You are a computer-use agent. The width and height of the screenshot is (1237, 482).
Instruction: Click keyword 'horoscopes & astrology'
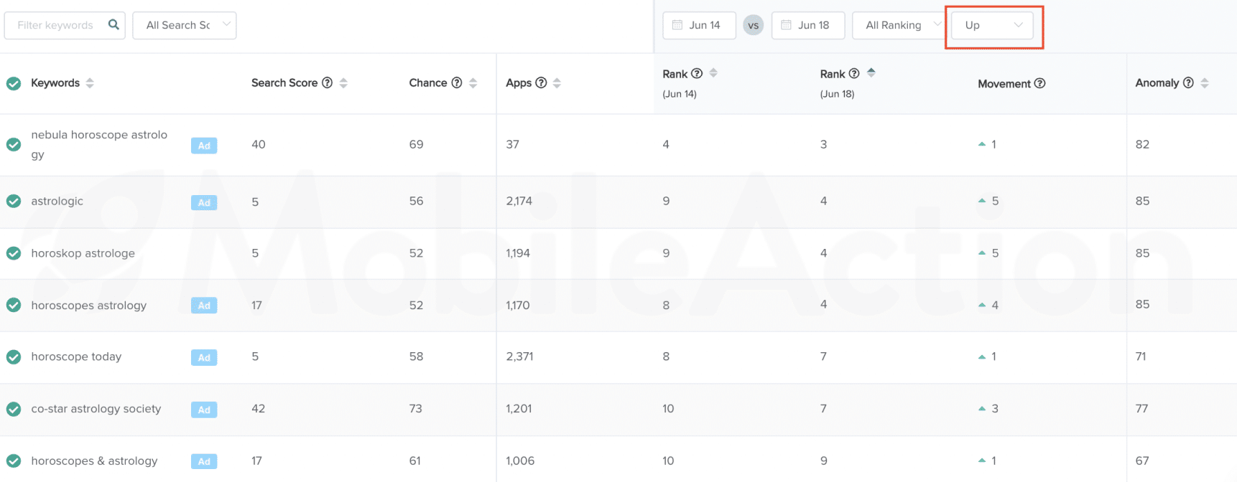(94, 460)
